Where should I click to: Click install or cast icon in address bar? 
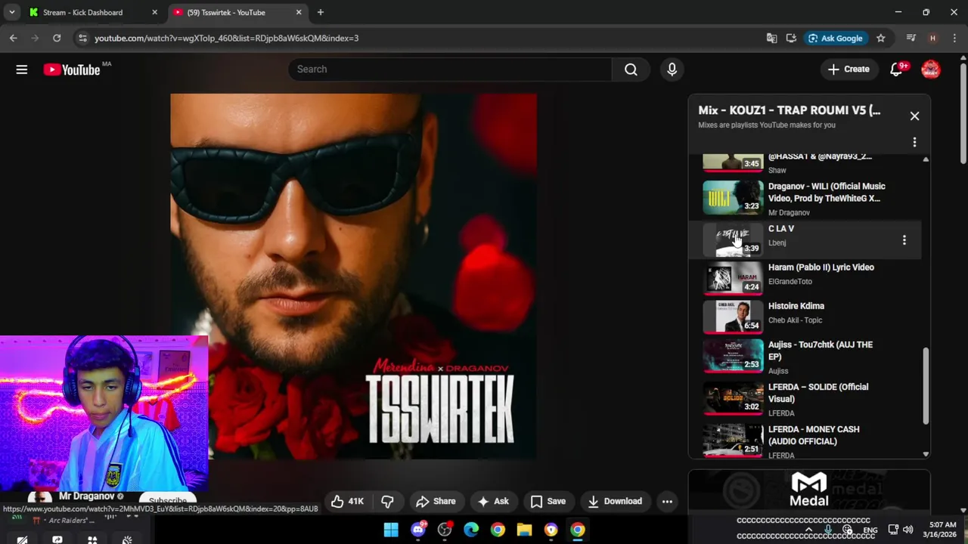coord(791,38)
